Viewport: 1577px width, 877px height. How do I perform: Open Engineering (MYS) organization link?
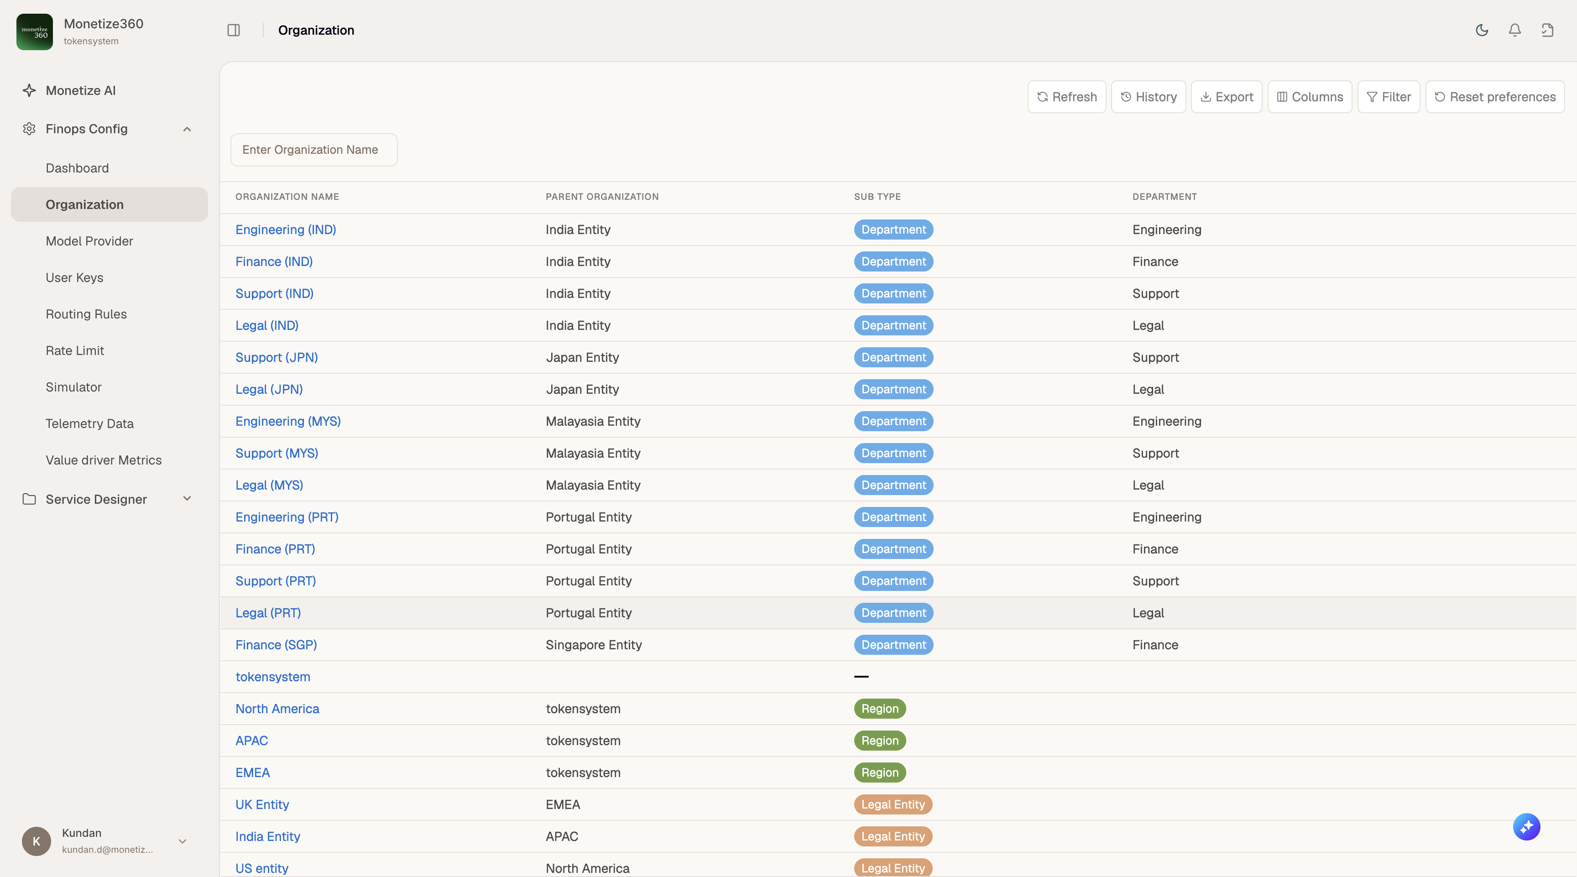click(x=288, y=421)
